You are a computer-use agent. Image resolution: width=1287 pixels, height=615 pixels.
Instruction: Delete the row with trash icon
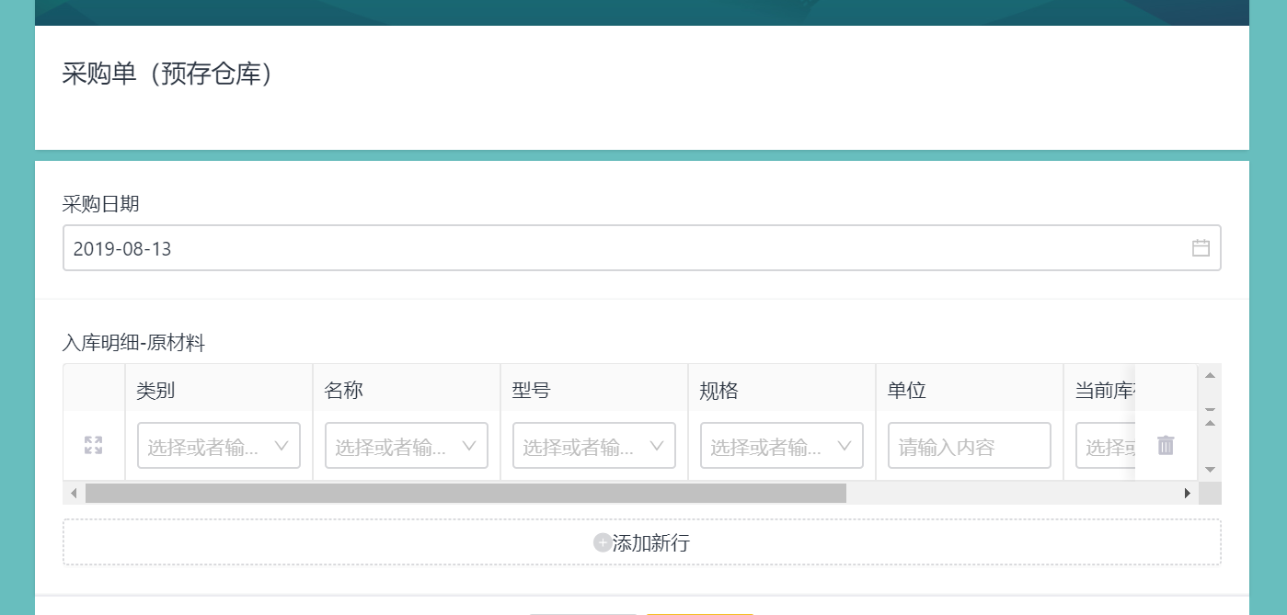(x=1166, y=446)
